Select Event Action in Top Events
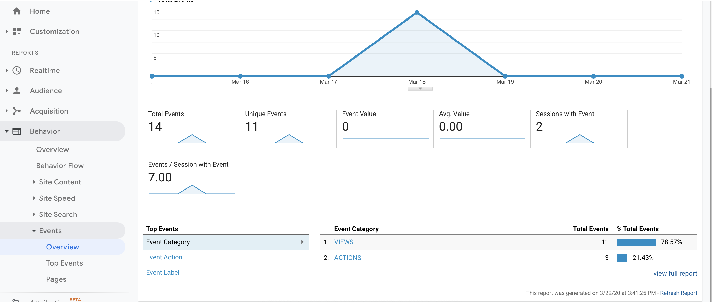Screen dimensions: 712x302 pos(164,257)
